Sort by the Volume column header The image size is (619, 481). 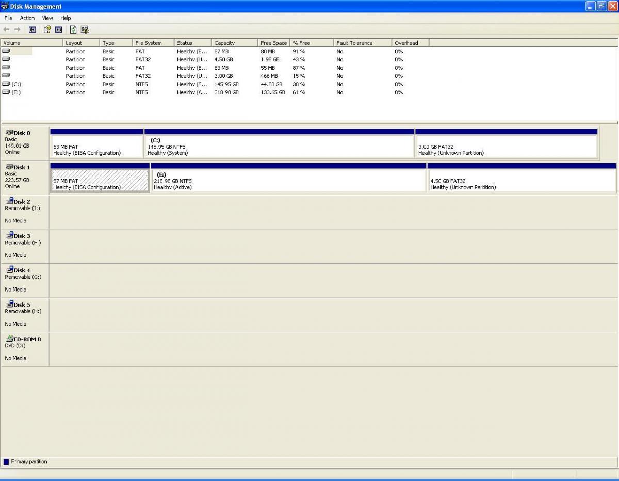click(32, 43)
